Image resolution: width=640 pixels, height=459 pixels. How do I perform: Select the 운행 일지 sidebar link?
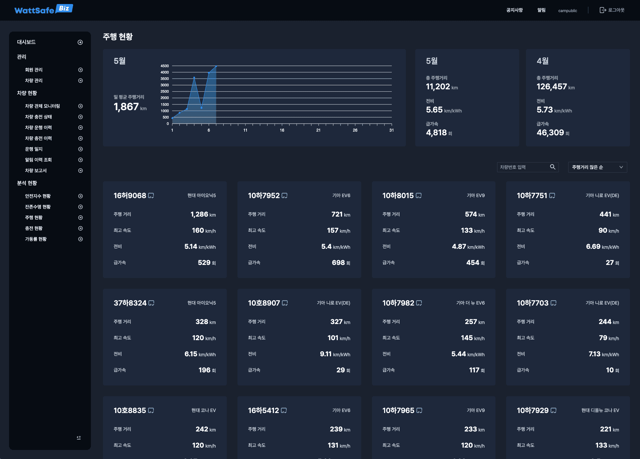(x=34, y=149)
